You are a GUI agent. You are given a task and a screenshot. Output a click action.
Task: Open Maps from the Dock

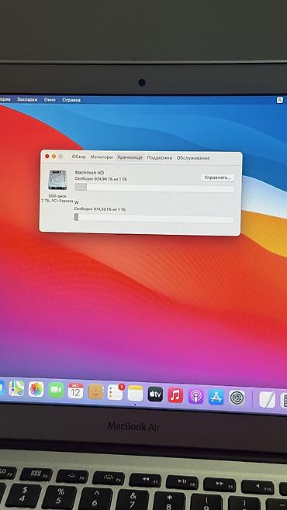click(16, 388)
